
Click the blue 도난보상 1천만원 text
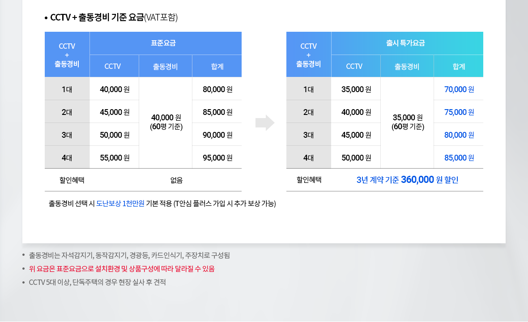pyautogui.click(x=120, y=203)
